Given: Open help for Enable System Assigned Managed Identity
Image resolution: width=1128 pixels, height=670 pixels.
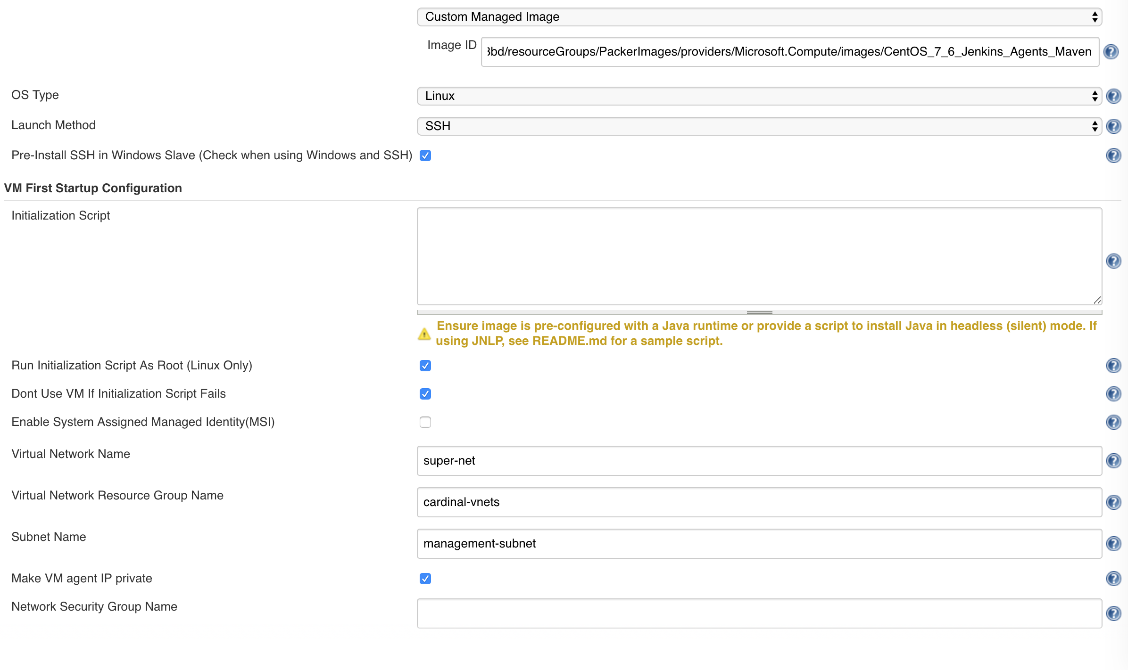Looking at the screenshot, I should [1113, 422].
